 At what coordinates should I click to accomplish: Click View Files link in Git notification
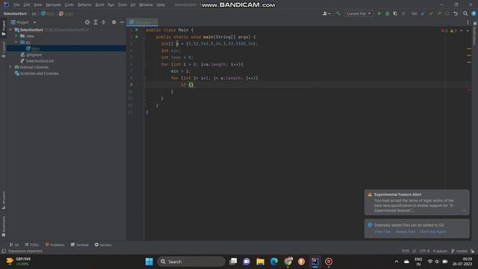pos(382,232)
